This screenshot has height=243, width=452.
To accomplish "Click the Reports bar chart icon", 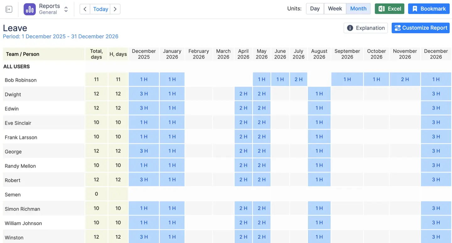I will pos(30,9).
